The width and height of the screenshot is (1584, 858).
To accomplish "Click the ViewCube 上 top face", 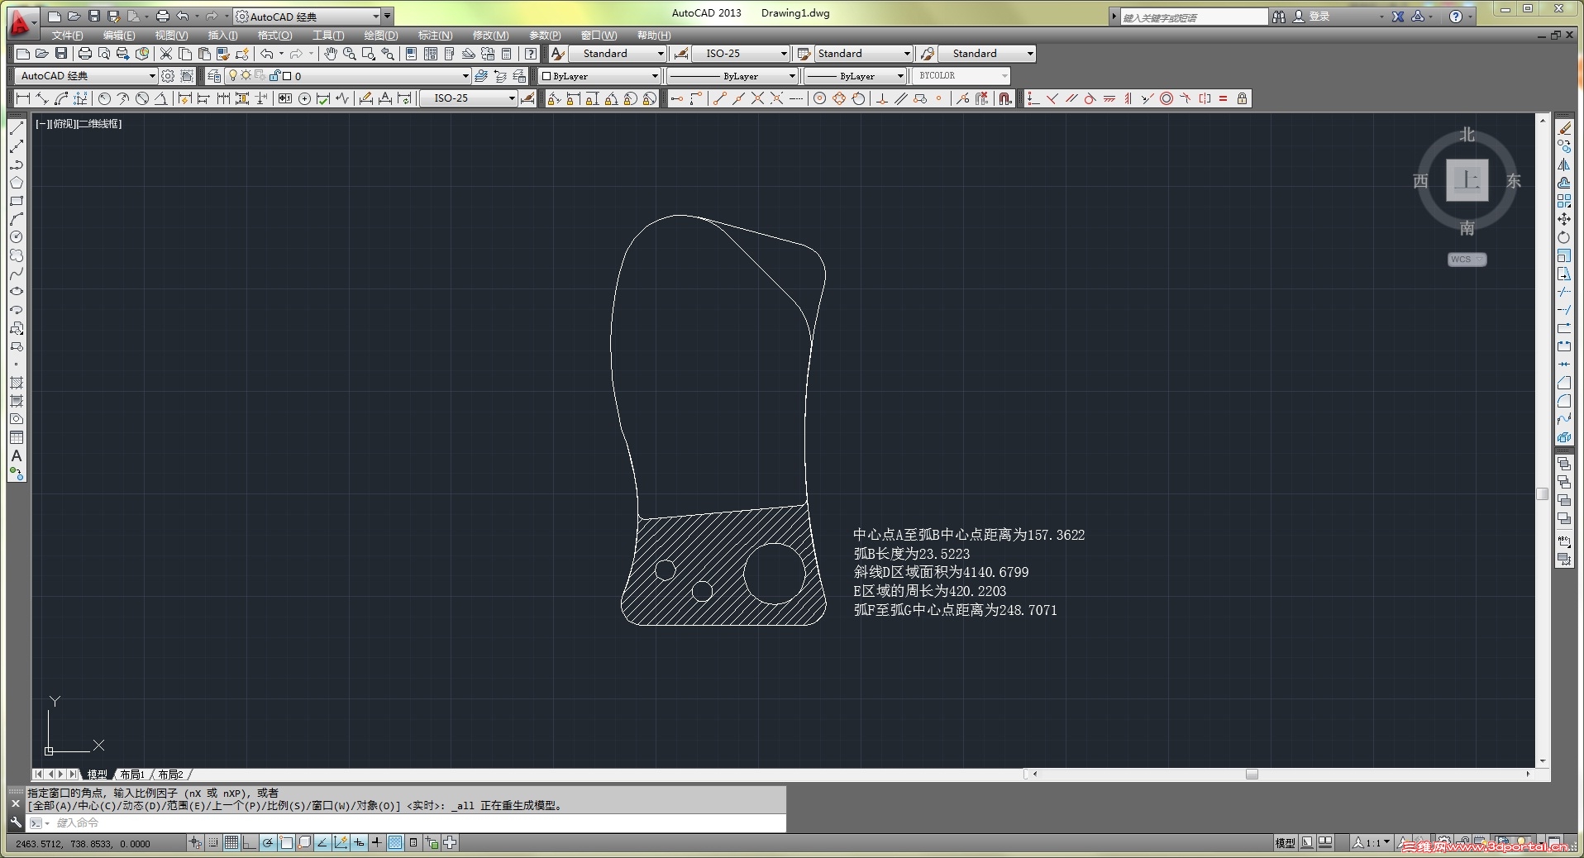I will click(1467, 180).
